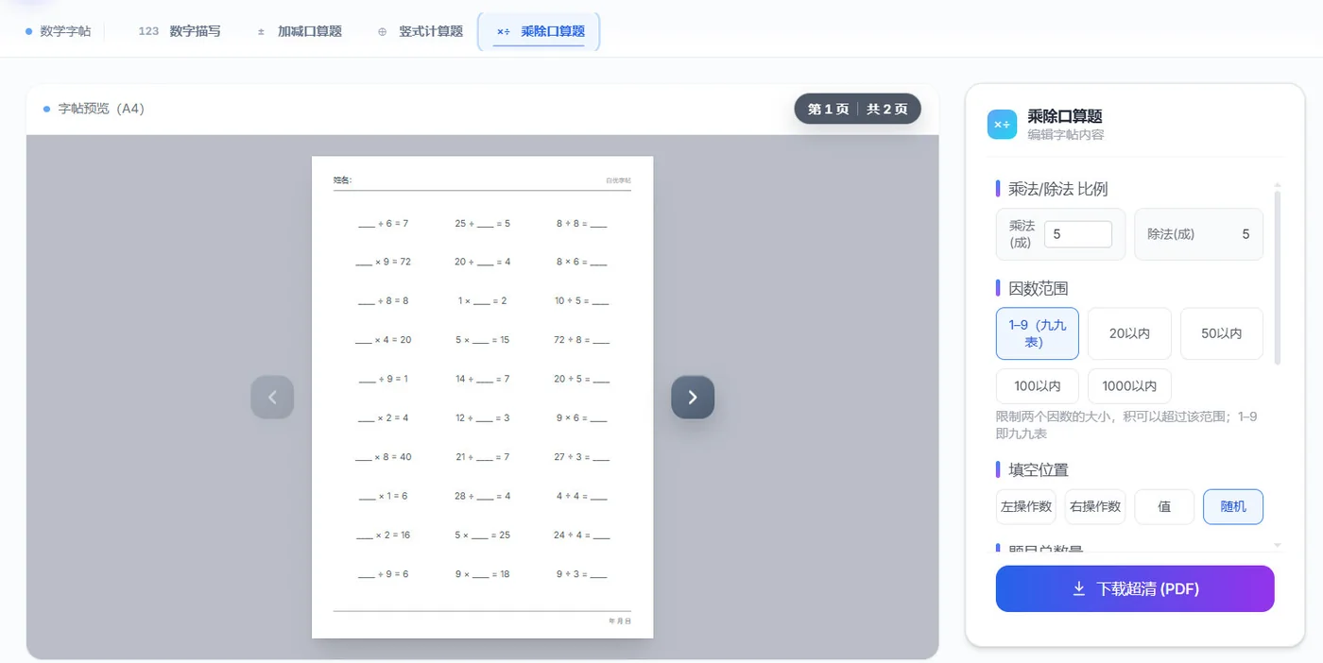Set blank position to 随机
1323x663 pixels.
1233,506
